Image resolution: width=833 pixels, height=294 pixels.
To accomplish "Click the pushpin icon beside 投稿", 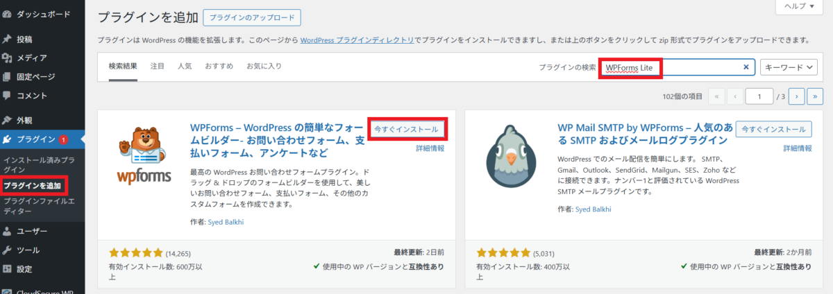I will [7, 40].
